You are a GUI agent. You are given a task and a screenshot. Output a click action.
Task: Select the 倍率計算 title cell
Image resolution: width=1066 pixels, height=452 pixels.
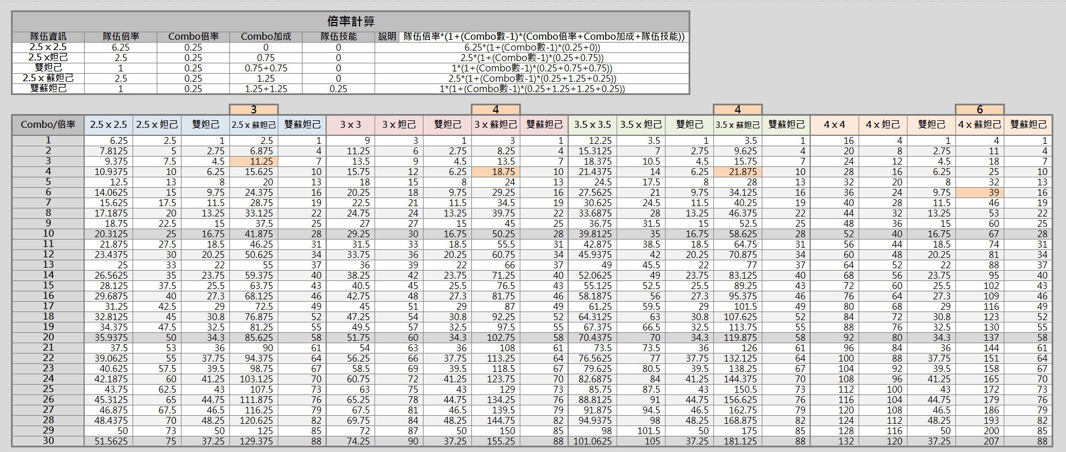[350, 21]
